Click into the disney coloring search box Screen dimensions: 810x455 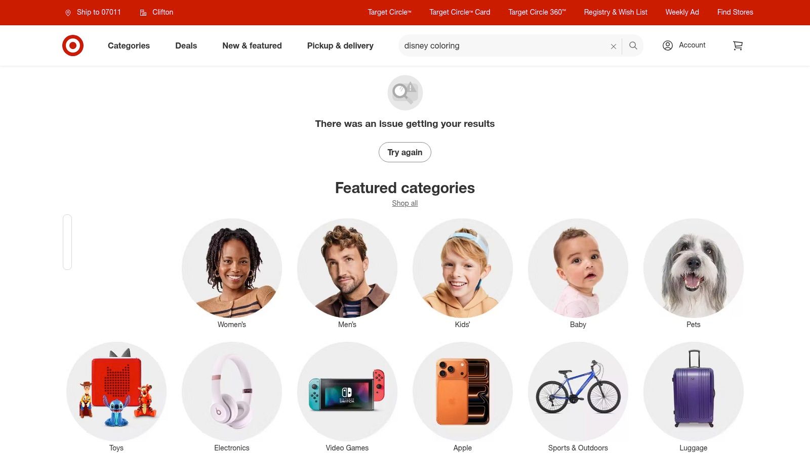tap(504, 45)
